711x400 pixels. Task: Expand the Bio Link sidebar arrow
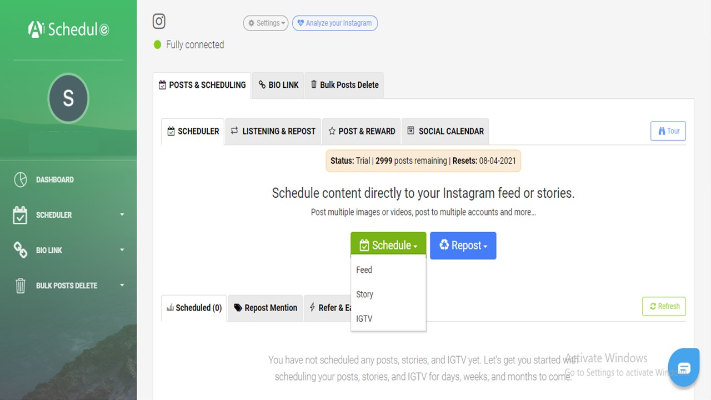click(x=122, y=250)
